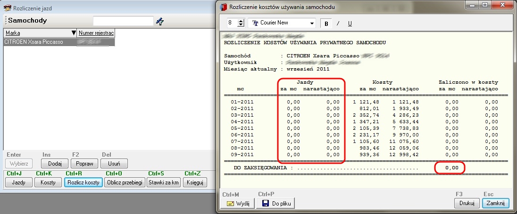Click the cost value 983,46 for 08-2011

click(x=369, y=148)
